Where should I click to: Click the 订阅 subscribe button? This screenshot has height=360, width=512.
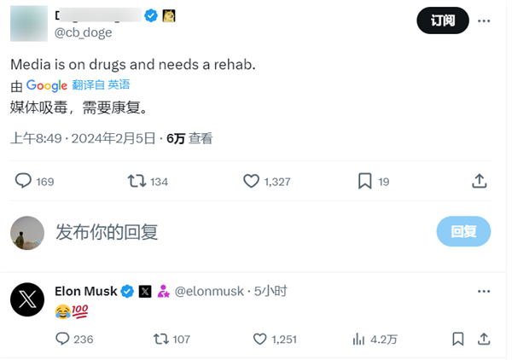442,20
